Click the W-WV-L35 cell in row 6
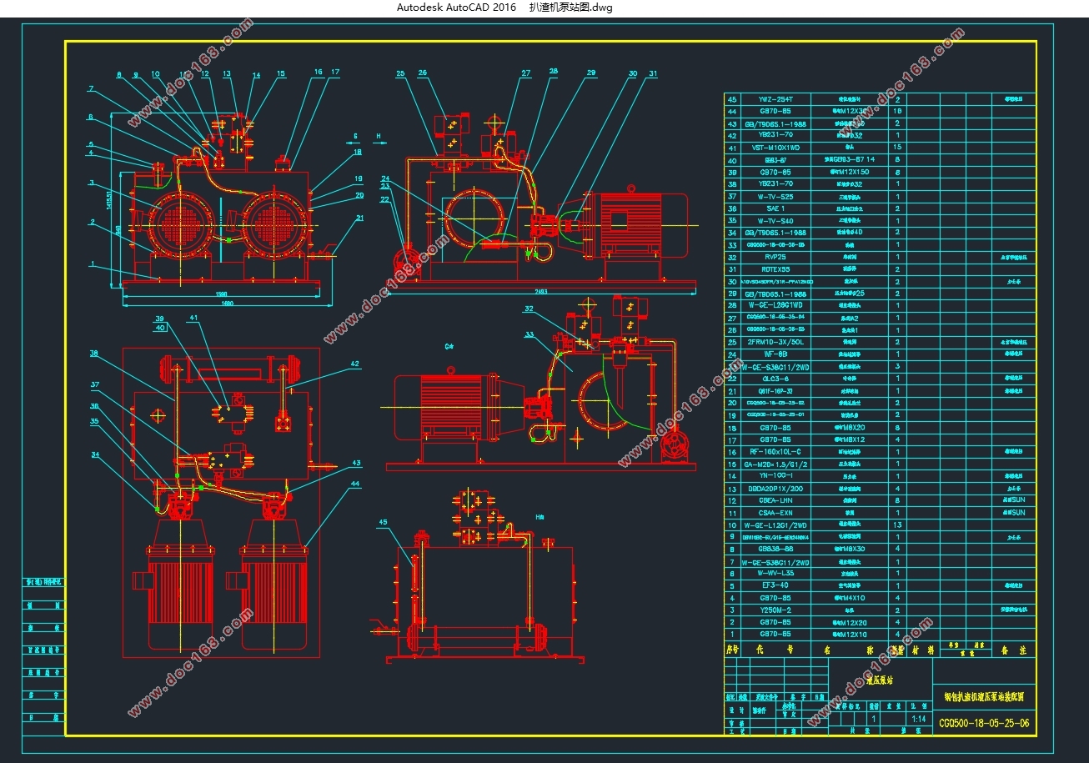1089x763 pixels. pyautogui.click(x=777, y=574)
